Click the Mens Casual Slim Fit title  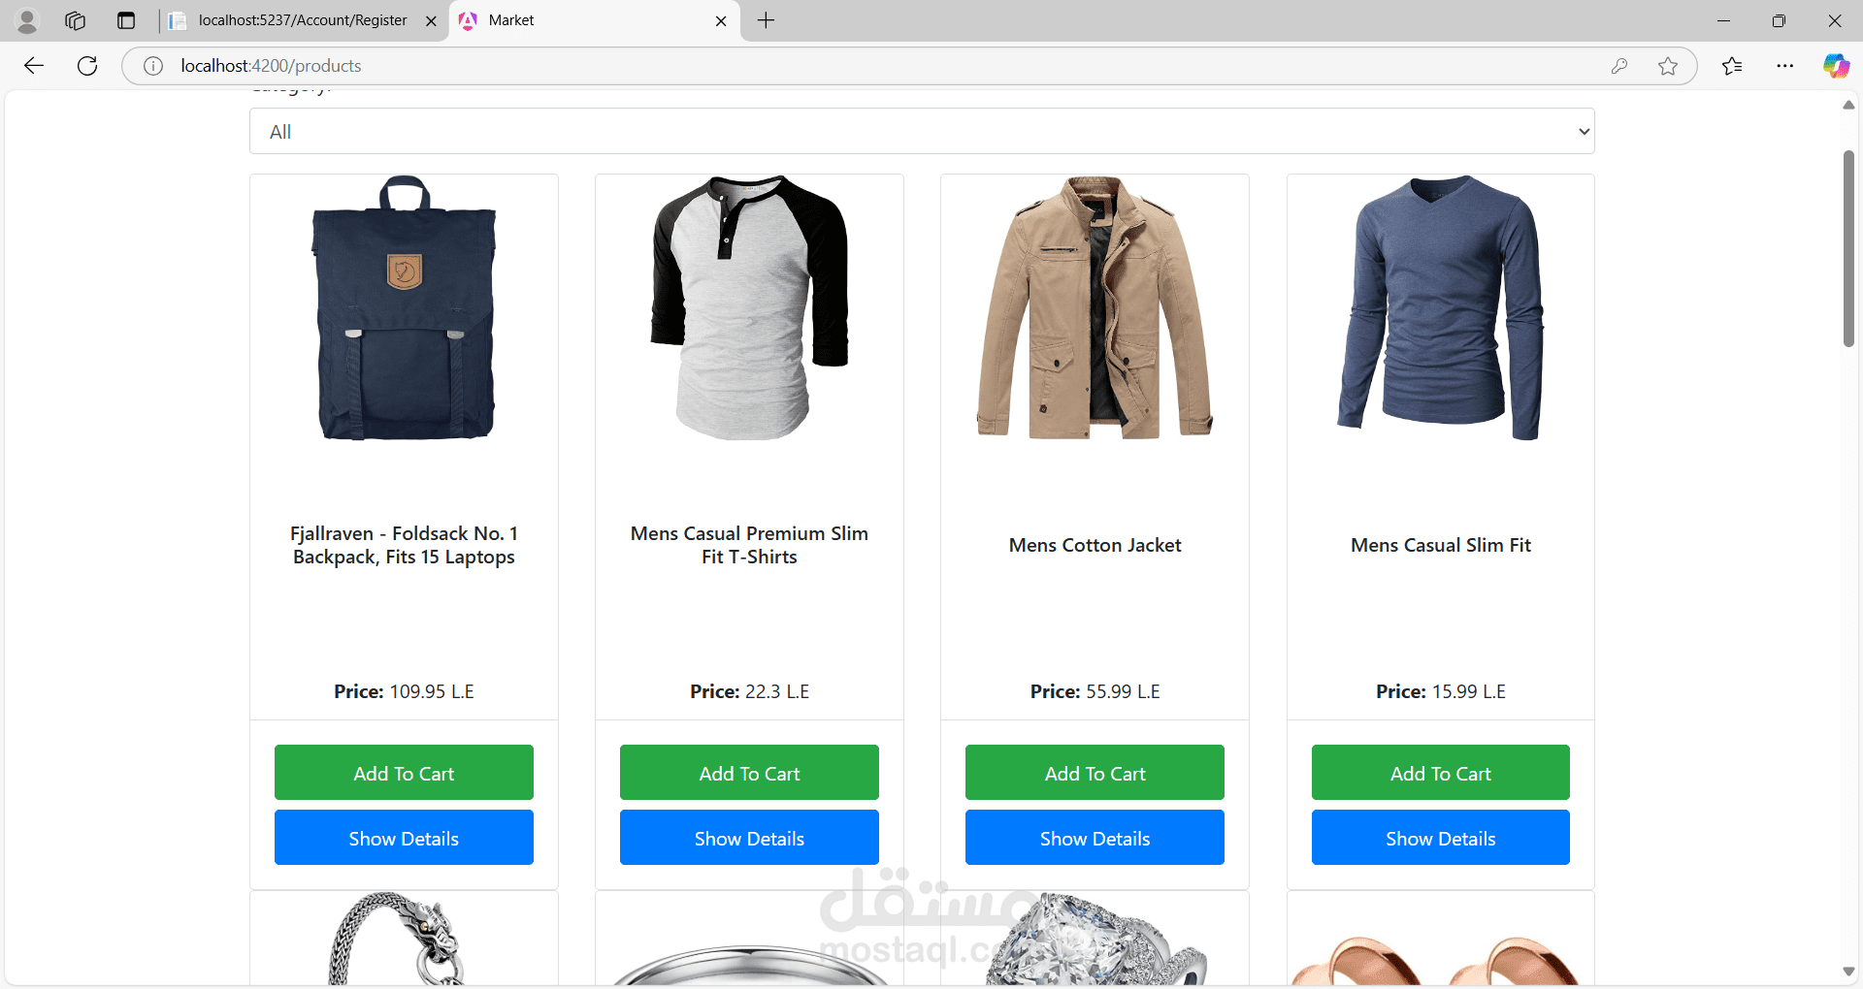[1441, 545]
